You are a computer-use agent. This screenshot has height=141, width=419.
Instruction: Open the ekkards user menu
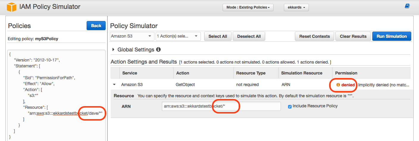(x=296, y=7)
